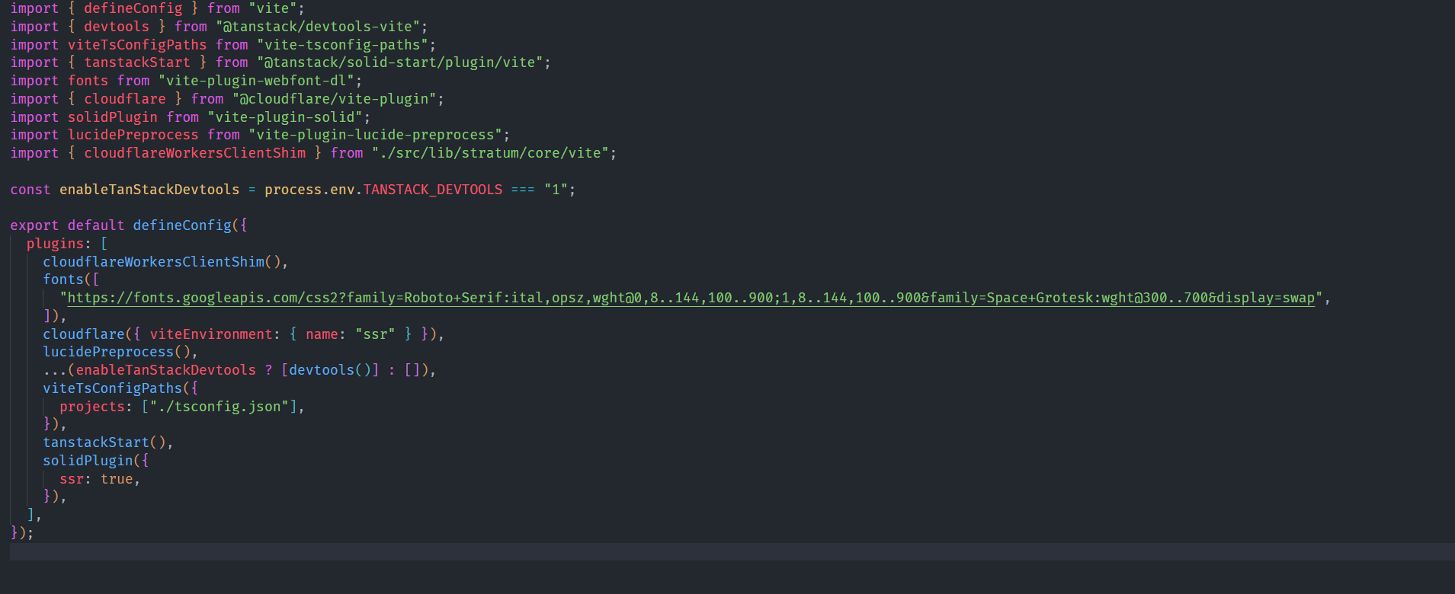Click TANSTACK_DEVTOOLS environment variable name

pyautogui.click(x=433, y=190)
